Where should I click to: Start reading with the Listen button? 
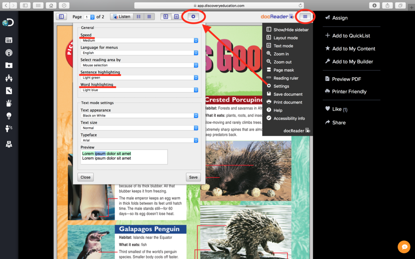[x=122, y=17]
